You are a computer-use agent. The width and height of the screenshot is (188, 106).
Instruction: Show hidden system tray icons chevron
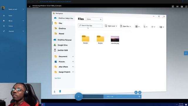click(x=177, y=105)
